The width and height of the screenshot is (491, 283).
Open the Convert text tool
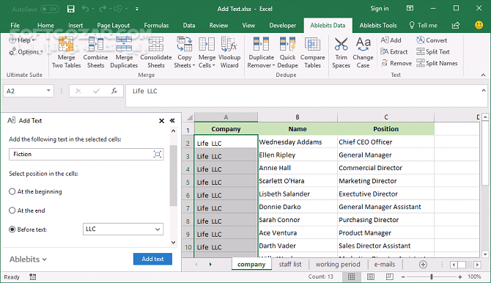[432, 40]
